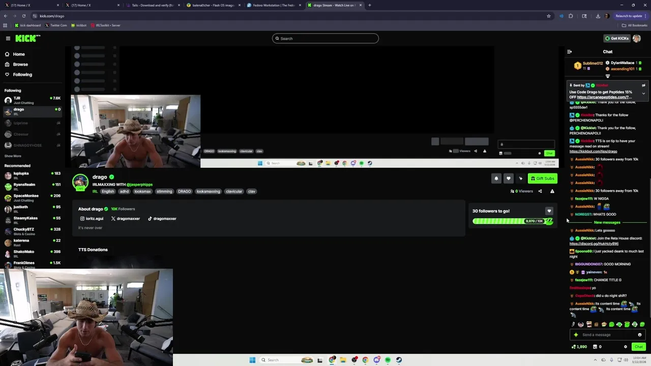Click the follower goal progress bar
Image resolution: width=651 pixels, height=366 pixels.
click(x=513, y=221)
